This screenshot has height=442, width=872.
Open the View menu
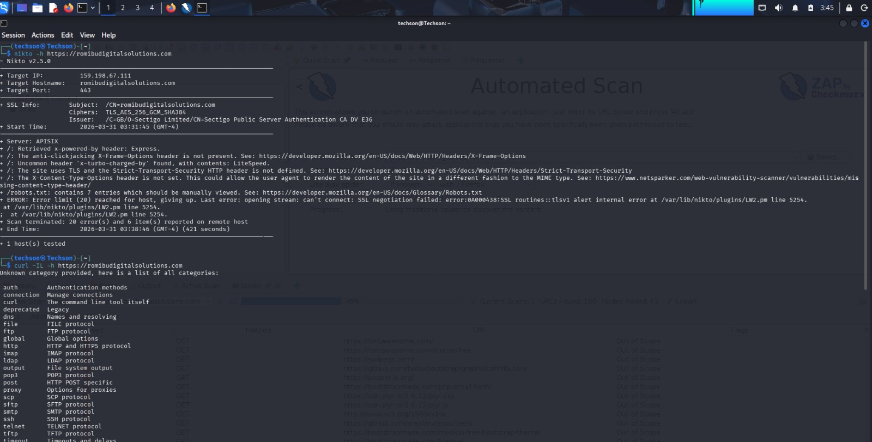[x=87, y=35]
